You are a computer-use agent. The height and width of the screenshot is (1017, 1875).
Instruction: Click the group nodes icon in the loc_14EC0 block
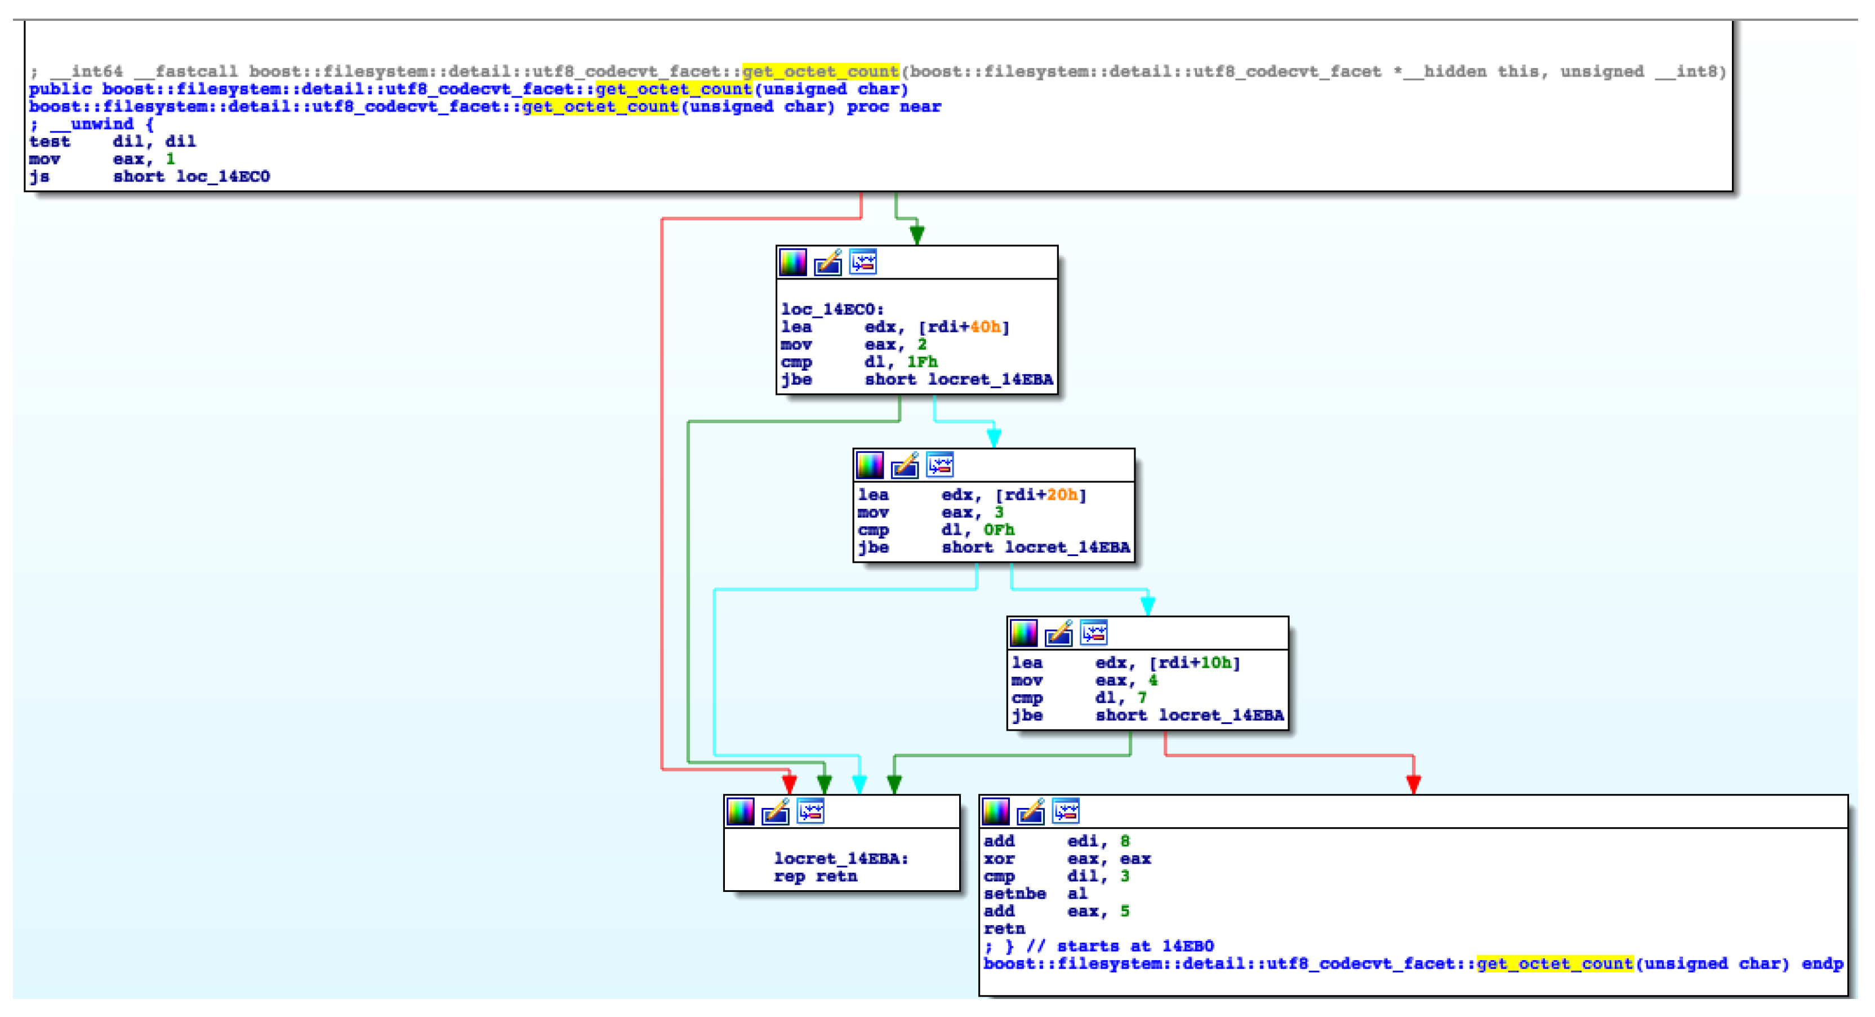(x=863, y=262)
